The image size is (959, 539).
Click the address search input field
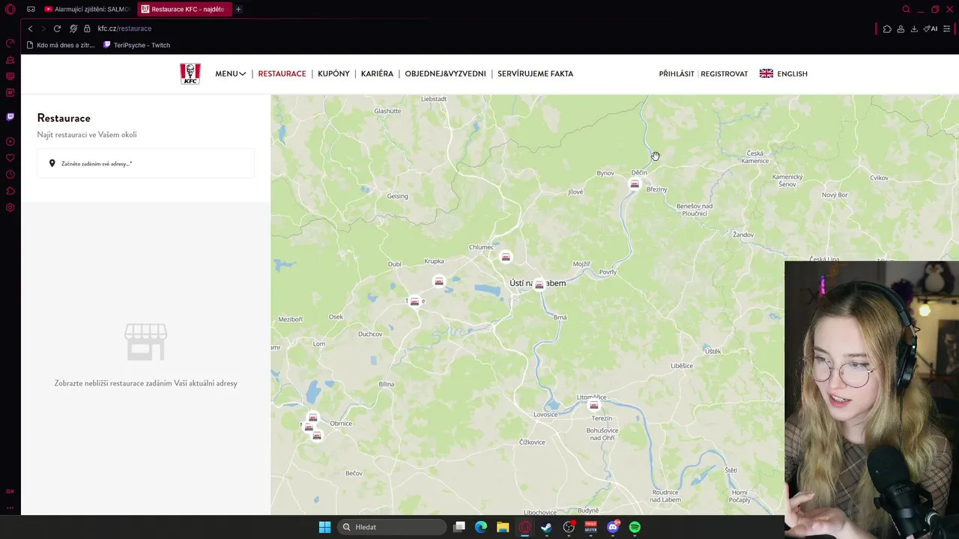click(x=146, y=163)
